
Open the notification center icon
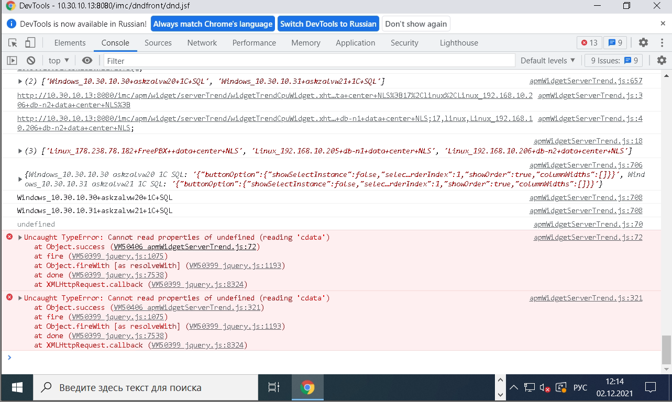tap(651, 388)
